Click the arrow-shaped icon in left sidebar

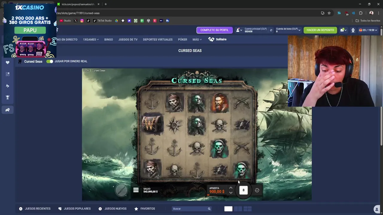coord(7,86)
